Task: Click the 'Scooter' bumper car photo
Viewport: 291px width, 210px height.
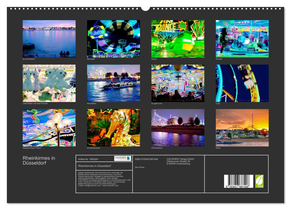Action: [241, 39]
